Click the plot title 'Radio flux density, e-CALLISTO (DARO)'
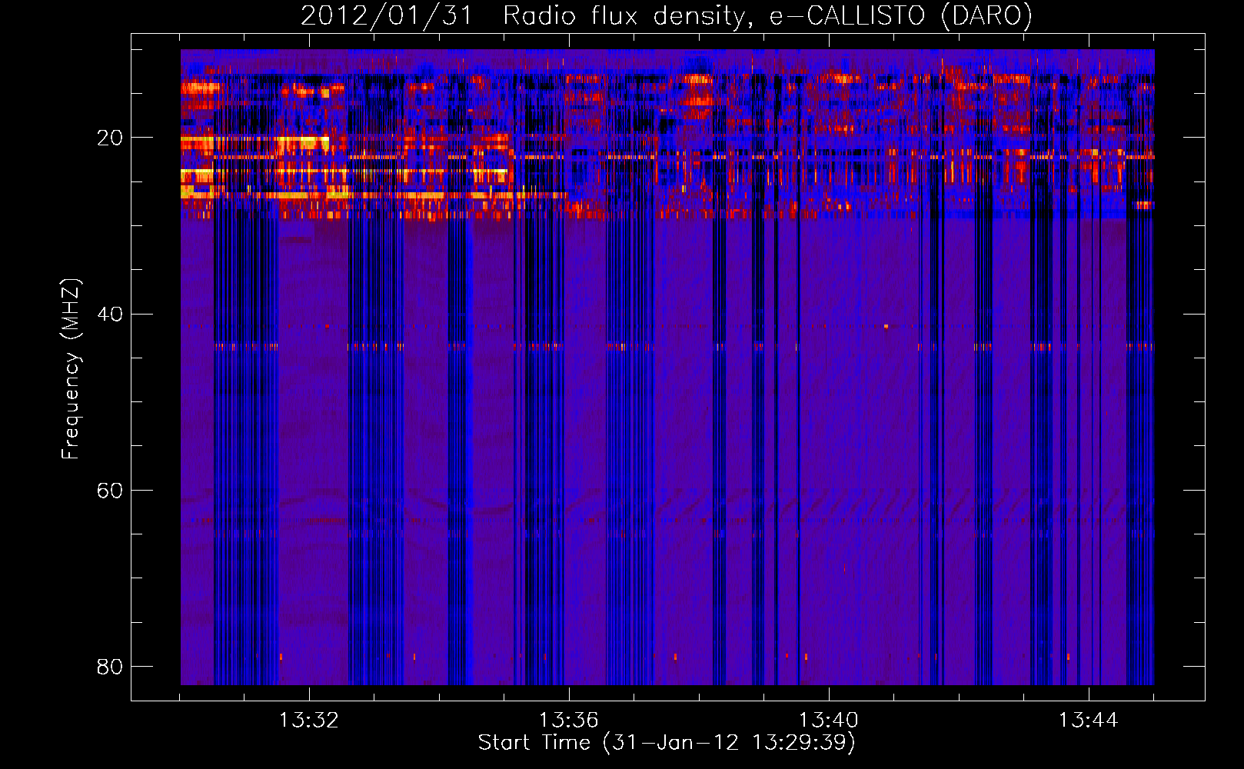 (767, 15)
